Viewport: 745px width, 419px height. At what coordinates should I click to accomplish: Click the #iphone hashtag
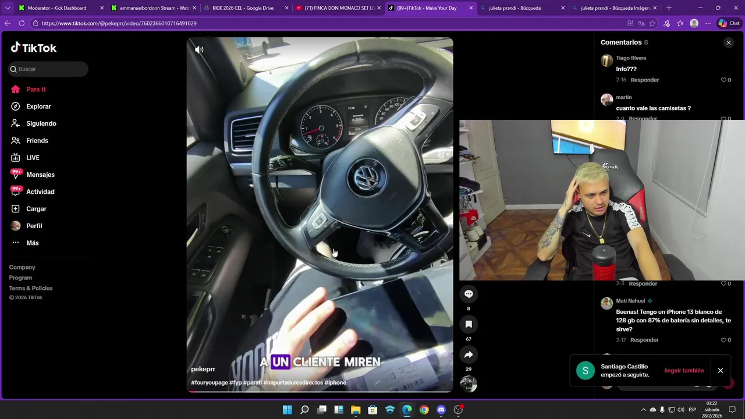[335, 382]
